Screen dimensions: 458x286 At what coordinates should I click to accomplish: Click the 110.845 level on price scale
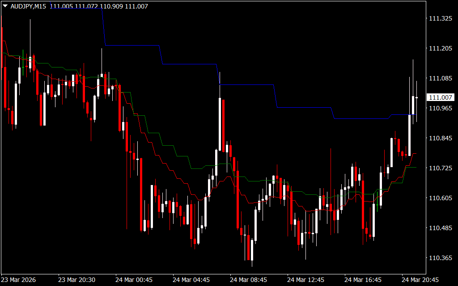[x=440, y=138]
